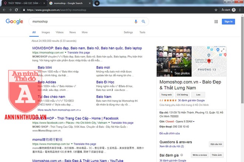The width and height of the screenshot is (244, 162).
Task: Click Đề xuất chỉnh sửa link
Action: [169, 133]
